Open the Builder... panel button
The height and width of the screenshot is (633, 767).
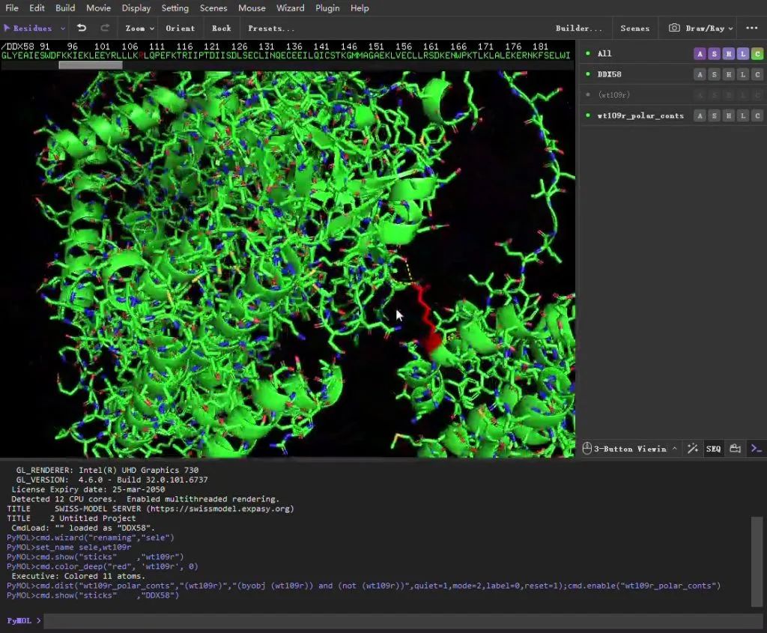[578, 28]
